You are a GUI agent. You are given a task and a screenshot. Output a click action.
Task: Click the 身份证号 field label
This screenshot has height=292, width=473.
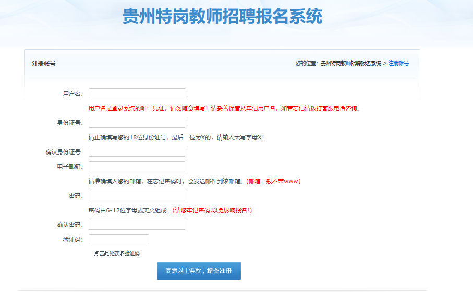pos(70,123)
